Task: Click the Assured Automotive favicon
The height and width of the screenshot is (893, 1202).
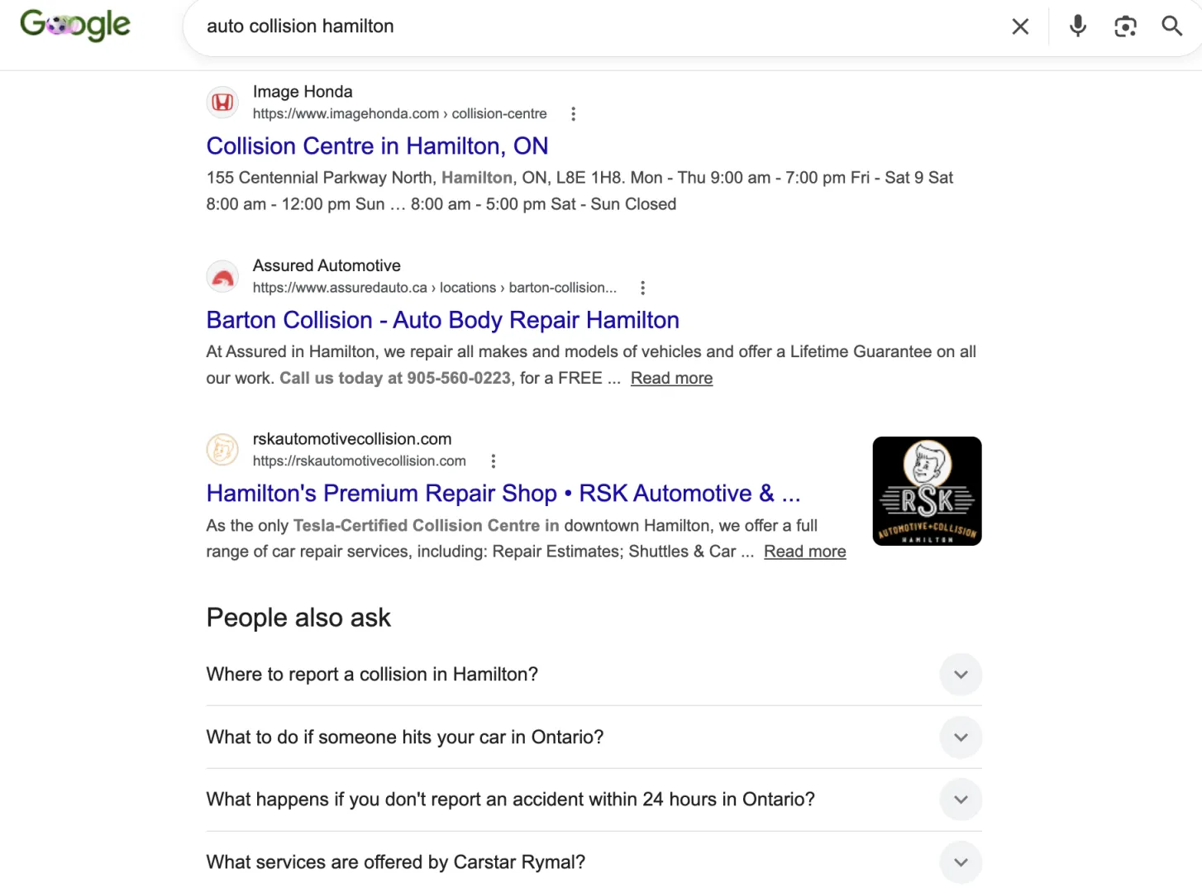Action: coord(222,276)
